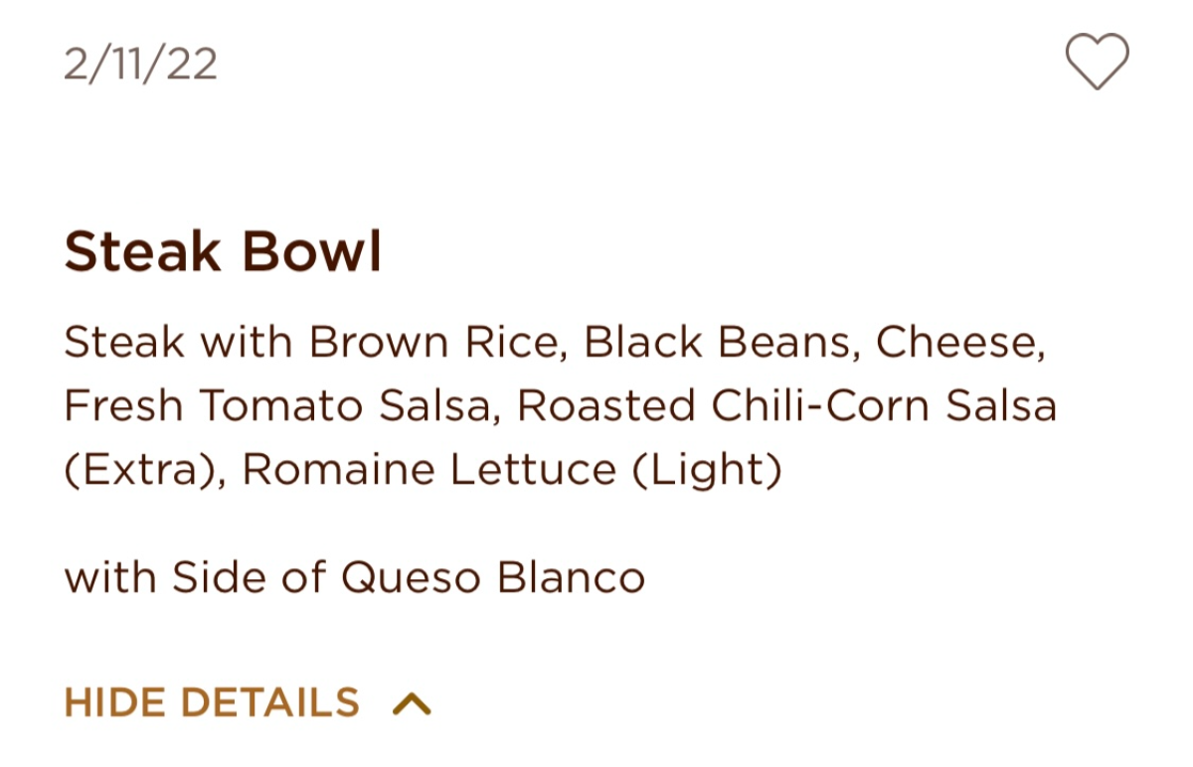Viewport: 1193px width, 767px height.
Task: Click "Cheese," at the first line's end
Action: (960, 343)
